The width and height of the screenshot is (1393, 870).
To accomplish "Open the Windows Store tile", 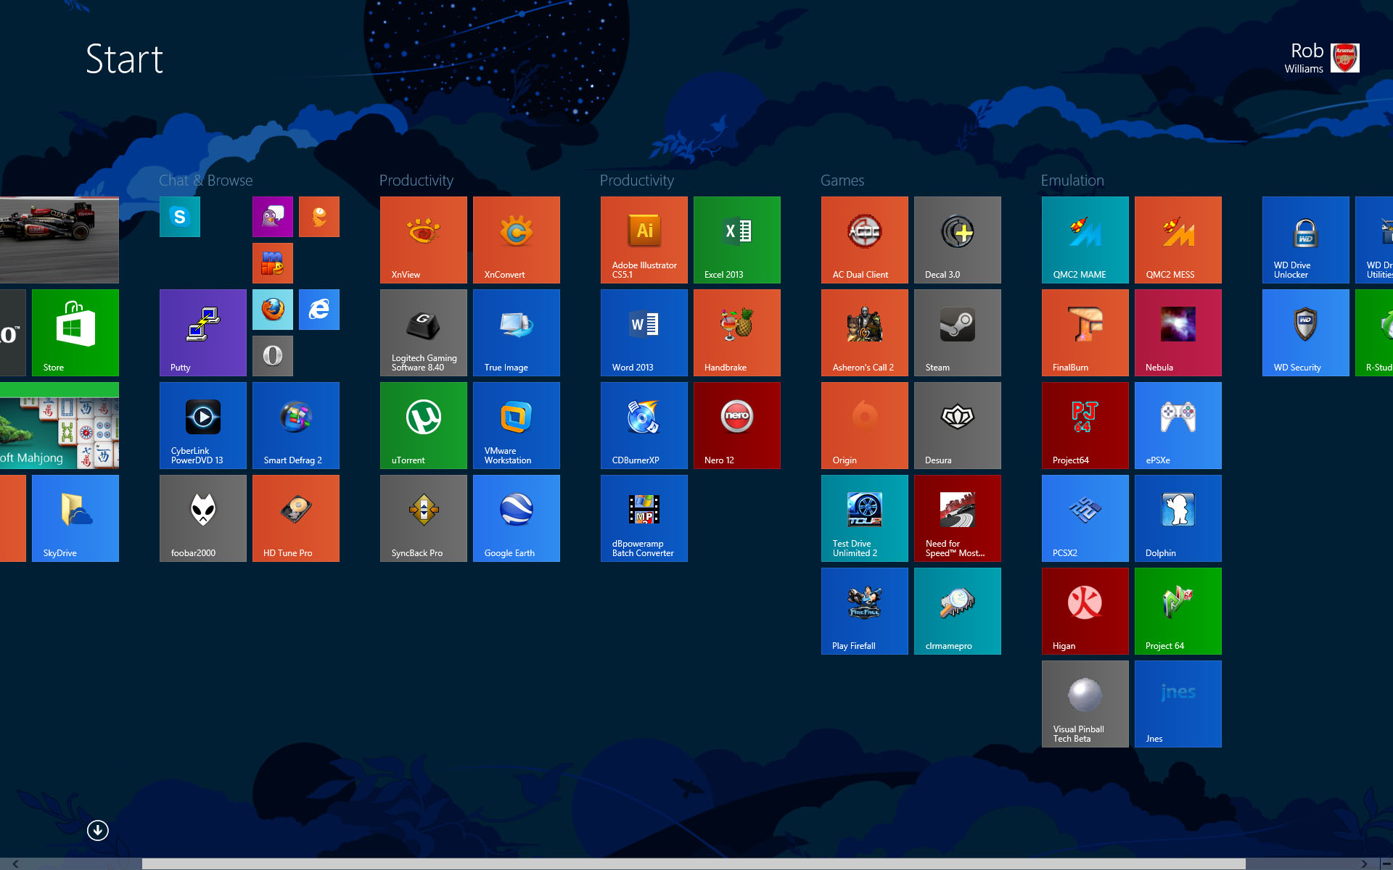I will [x=75, y=333].
